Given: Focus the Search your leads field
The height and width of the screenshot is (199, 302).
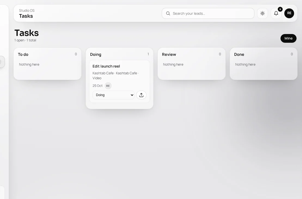Looking at the screenshot, I should [x=208, y=13].
